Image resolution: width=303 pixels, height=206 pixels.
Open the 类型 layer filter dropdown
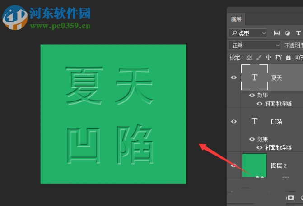coord(248,33)
